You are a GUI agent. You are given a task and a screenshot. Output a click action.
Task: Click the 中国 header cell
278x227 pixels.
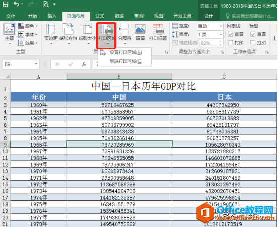point(119,97)
